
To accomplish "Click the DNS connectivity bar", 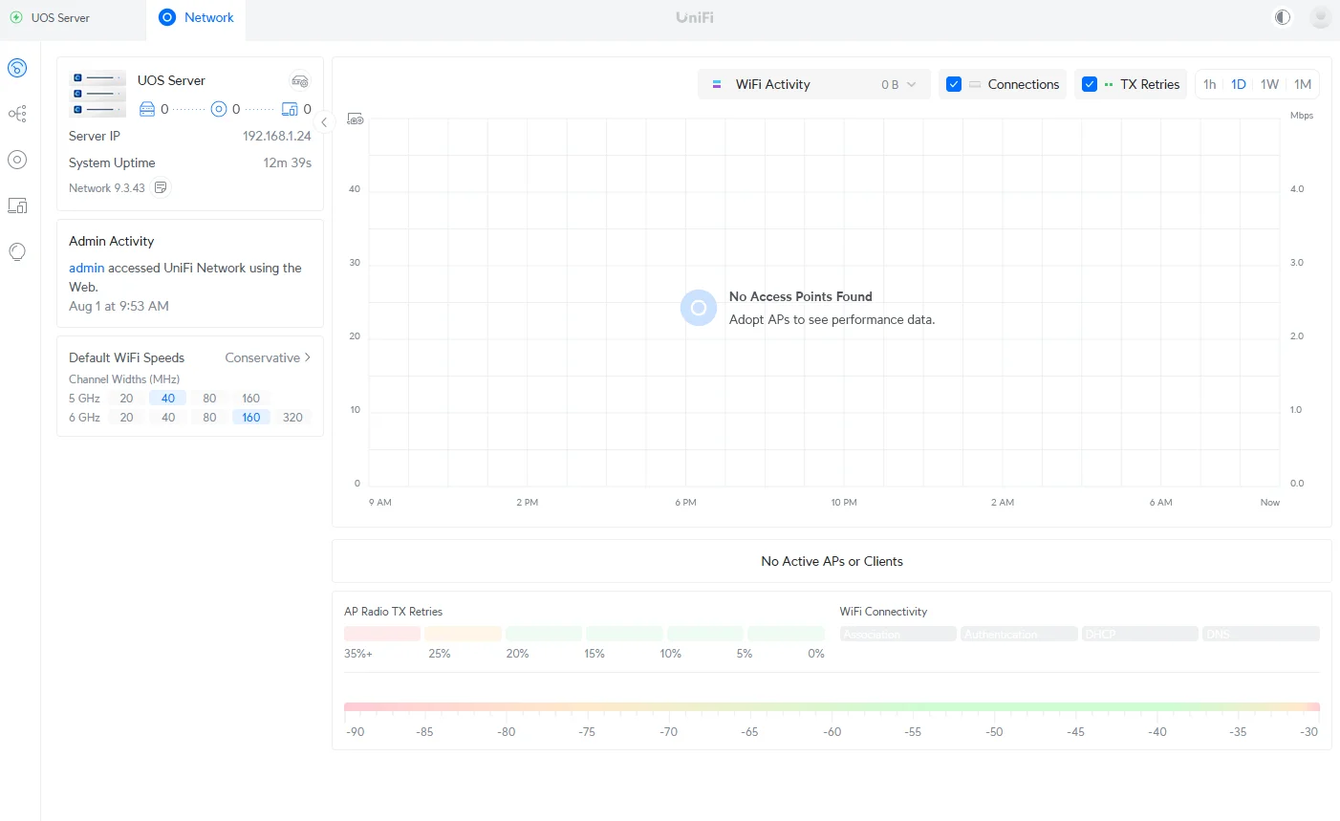I will [1262, 634].
